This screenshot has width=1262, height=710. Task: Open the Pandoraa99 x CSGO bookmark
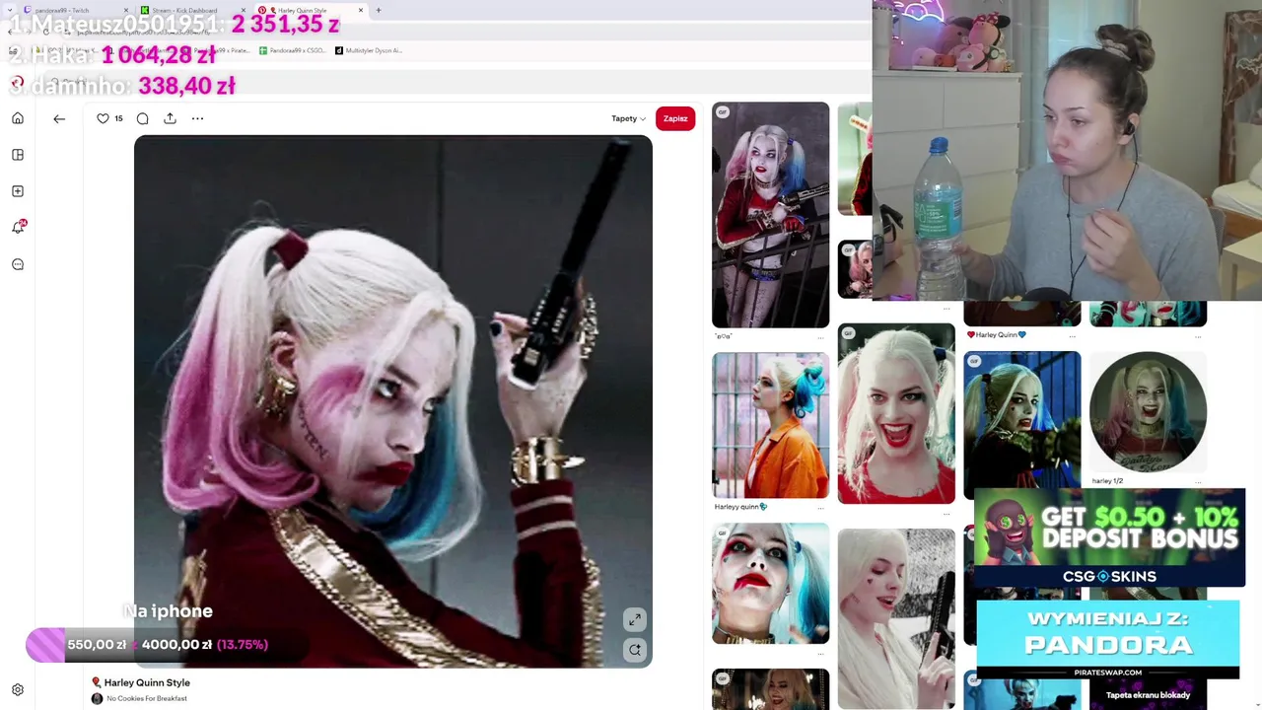click(x=292, y=50)
